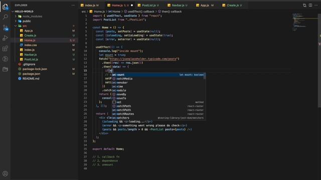This screenshot has width=321, height=180.
Task: Select the module autocomplete suggestion
Action: (158, 90)
